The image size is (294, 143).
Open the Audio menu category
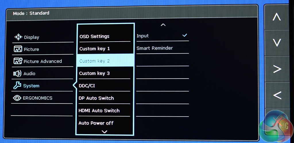coord(42,74)
